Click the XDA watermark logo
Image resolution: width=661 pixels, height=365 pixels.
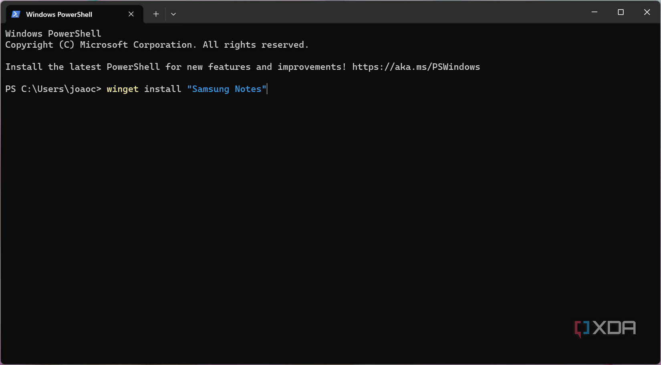[x=605, y=328]
